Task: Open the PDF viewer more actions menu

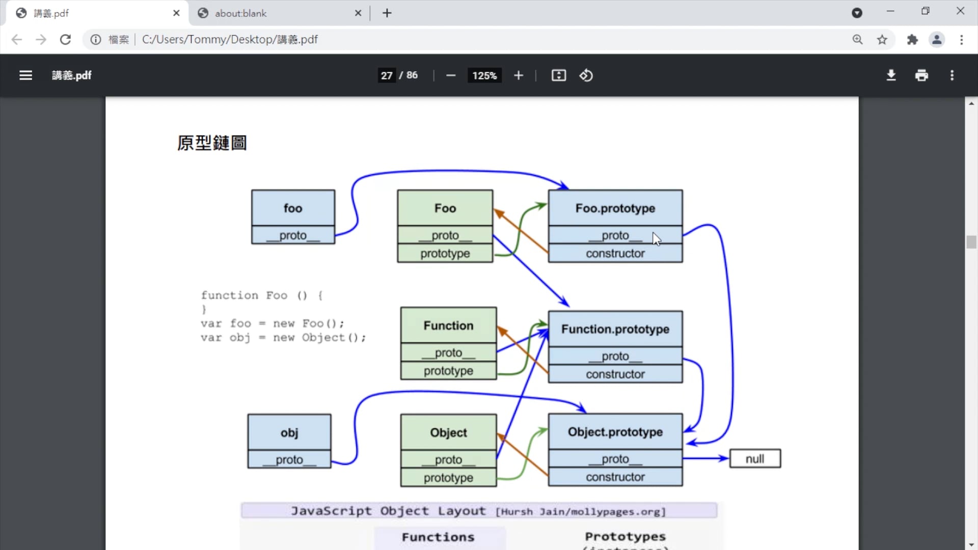Action: (952, 75)
